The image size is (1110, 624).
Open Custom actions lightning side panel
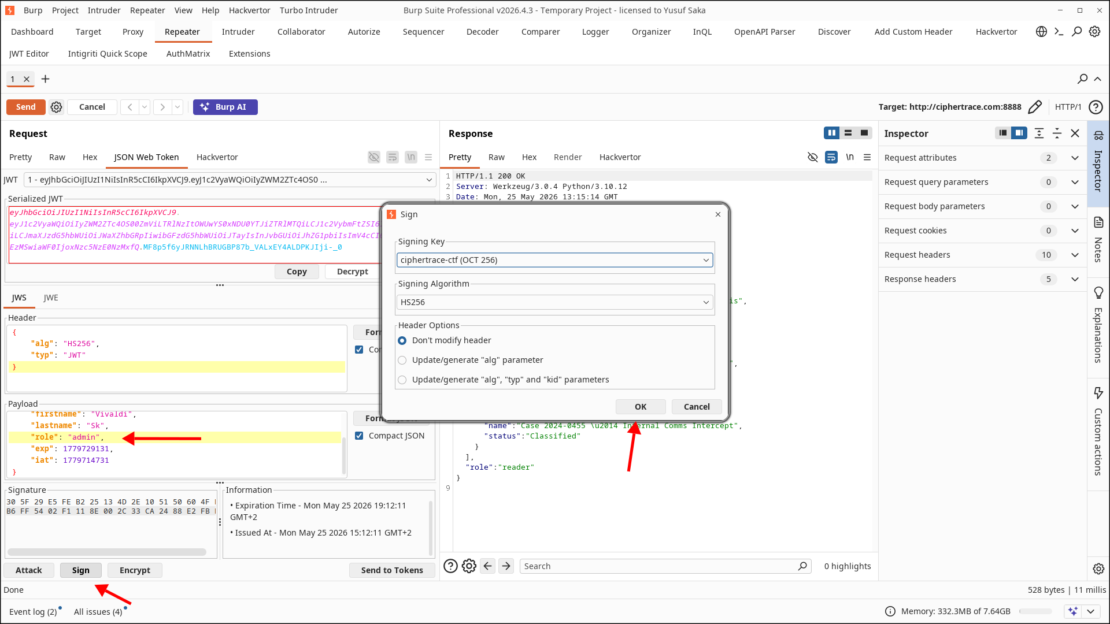point(1098,393)
